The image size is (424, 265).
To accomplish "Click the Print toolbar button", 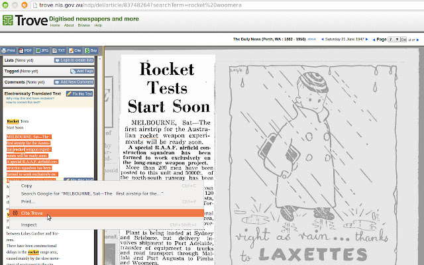I will (x=10, y=50).
